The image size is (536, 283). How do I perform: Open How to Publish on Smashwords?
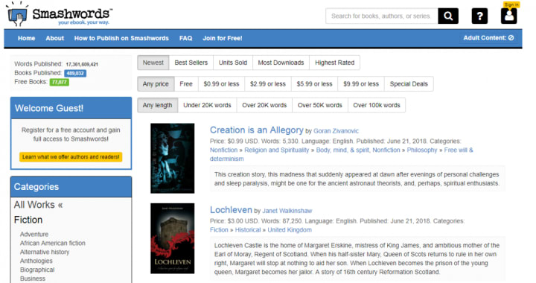tap(121, 38)
